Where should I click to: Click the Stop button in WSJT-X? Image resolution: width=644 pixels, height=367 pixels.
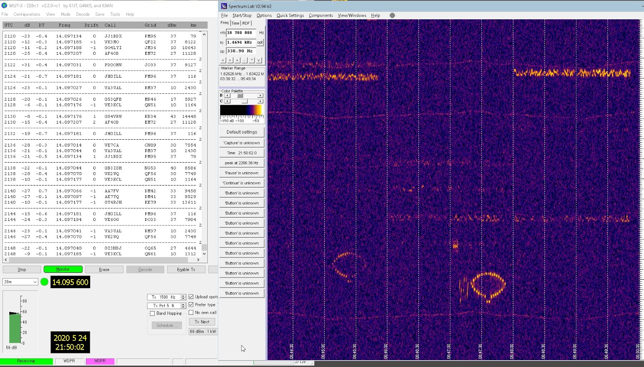coord(22,270)
